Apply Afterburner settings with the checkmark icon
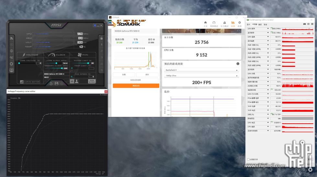The height and width of the screenshot is (177, 317). pyautogui.click(x=62, y=84)
